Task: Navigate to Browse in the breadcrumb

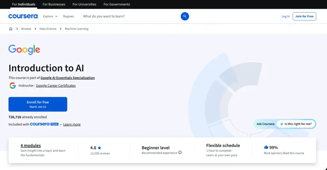Action: [26, 29]
